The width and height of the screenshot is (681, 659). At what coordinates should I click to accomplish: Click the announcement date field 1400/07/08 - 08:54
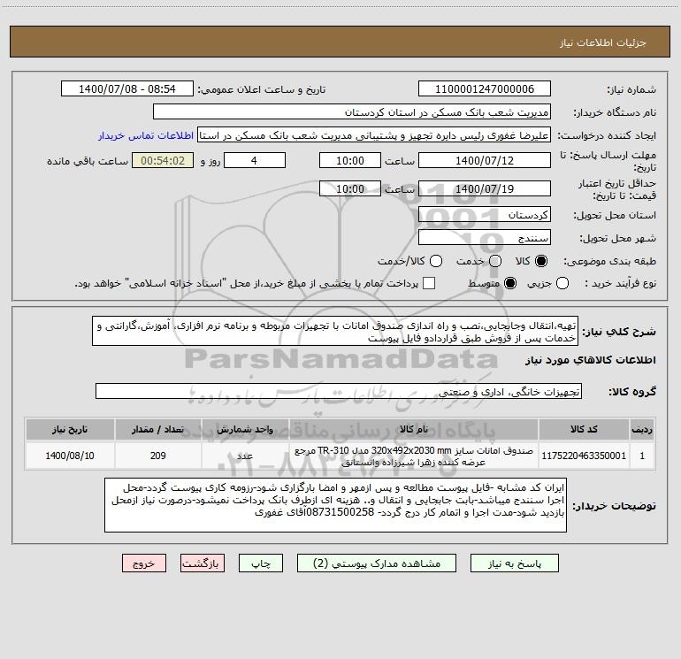(x=127, y=89)
